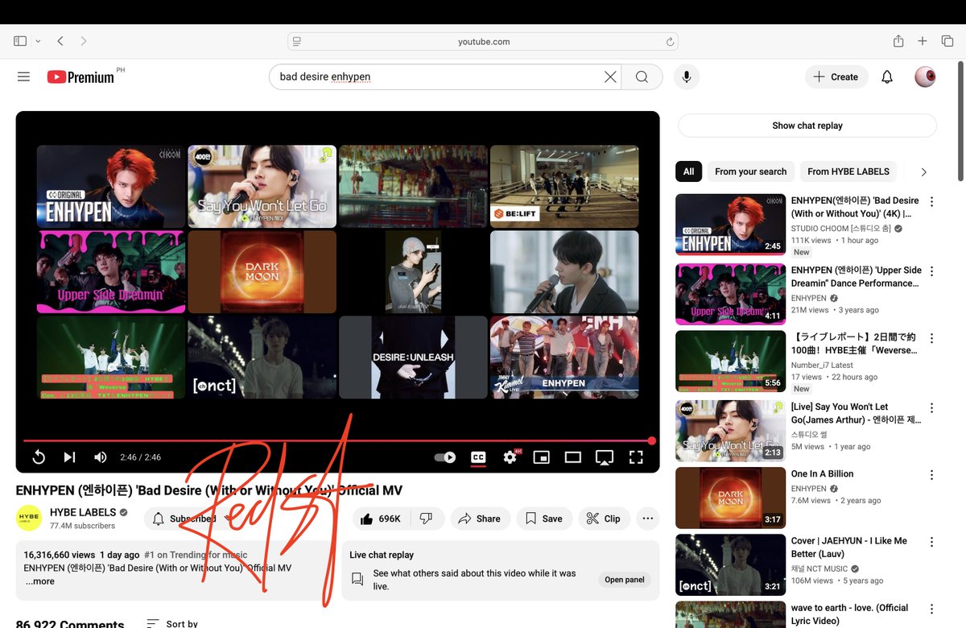Viewport: 966px width, 628px height.
Task: Open options for Say You Won't Let Go video
Action: click(x=931, y=409)
